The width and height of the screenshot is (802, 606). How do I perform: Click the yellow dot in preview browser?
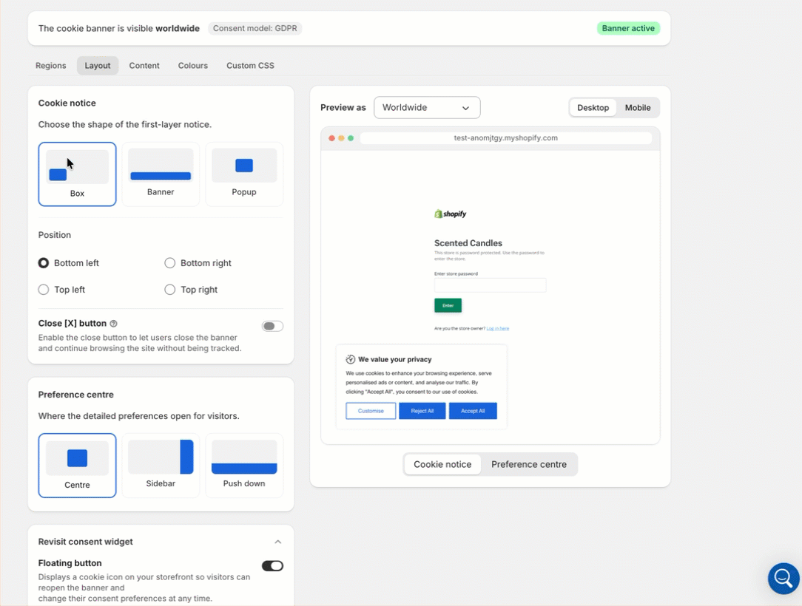pos(341,138)
